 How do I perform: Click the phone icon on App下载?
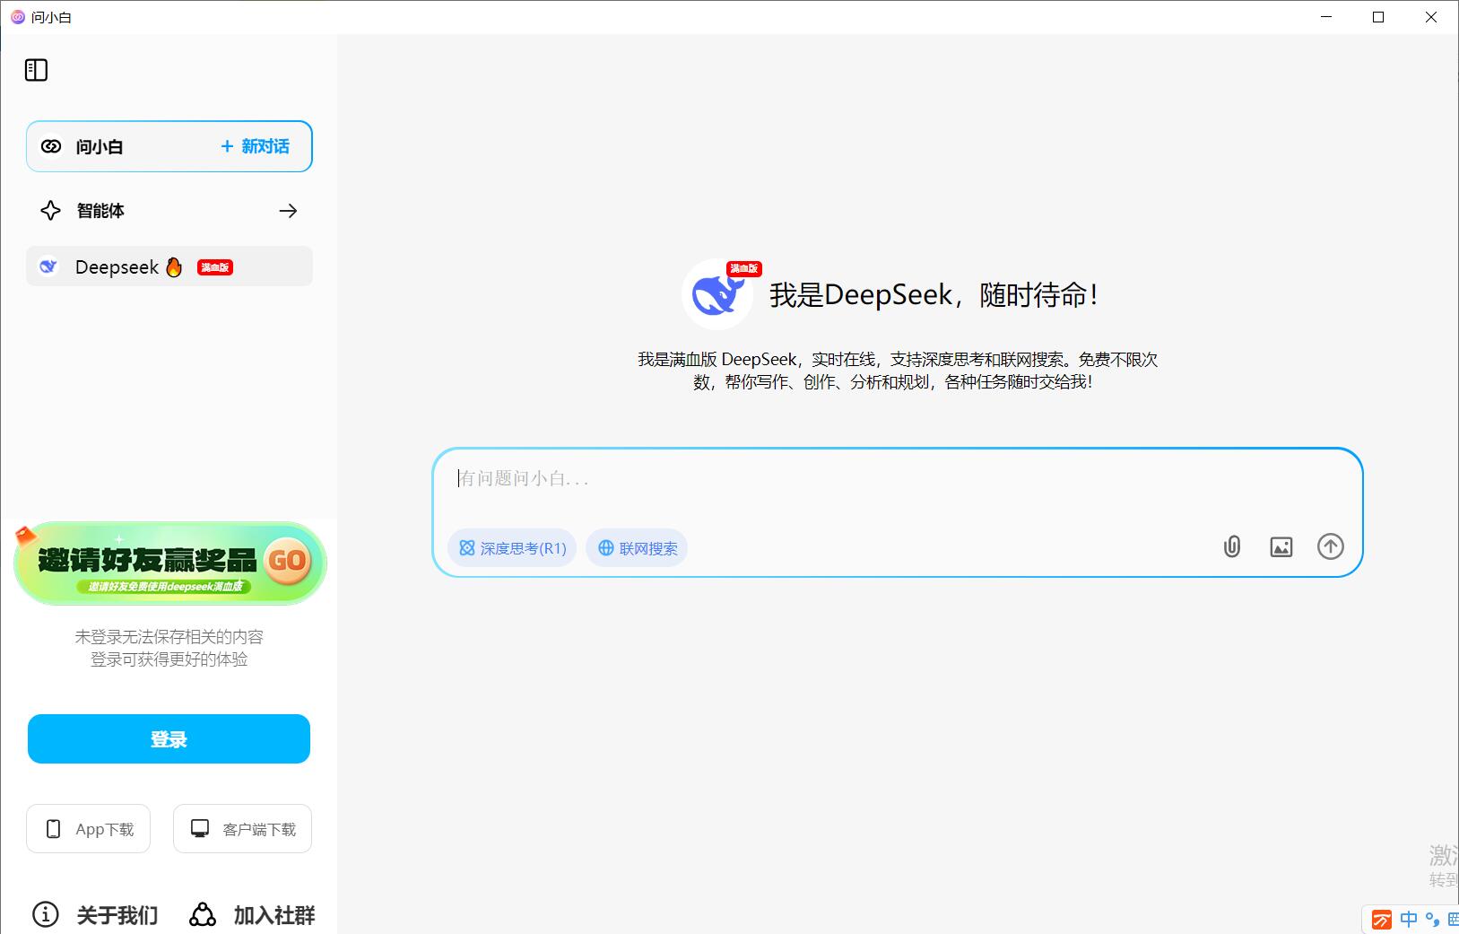point(54,829)
